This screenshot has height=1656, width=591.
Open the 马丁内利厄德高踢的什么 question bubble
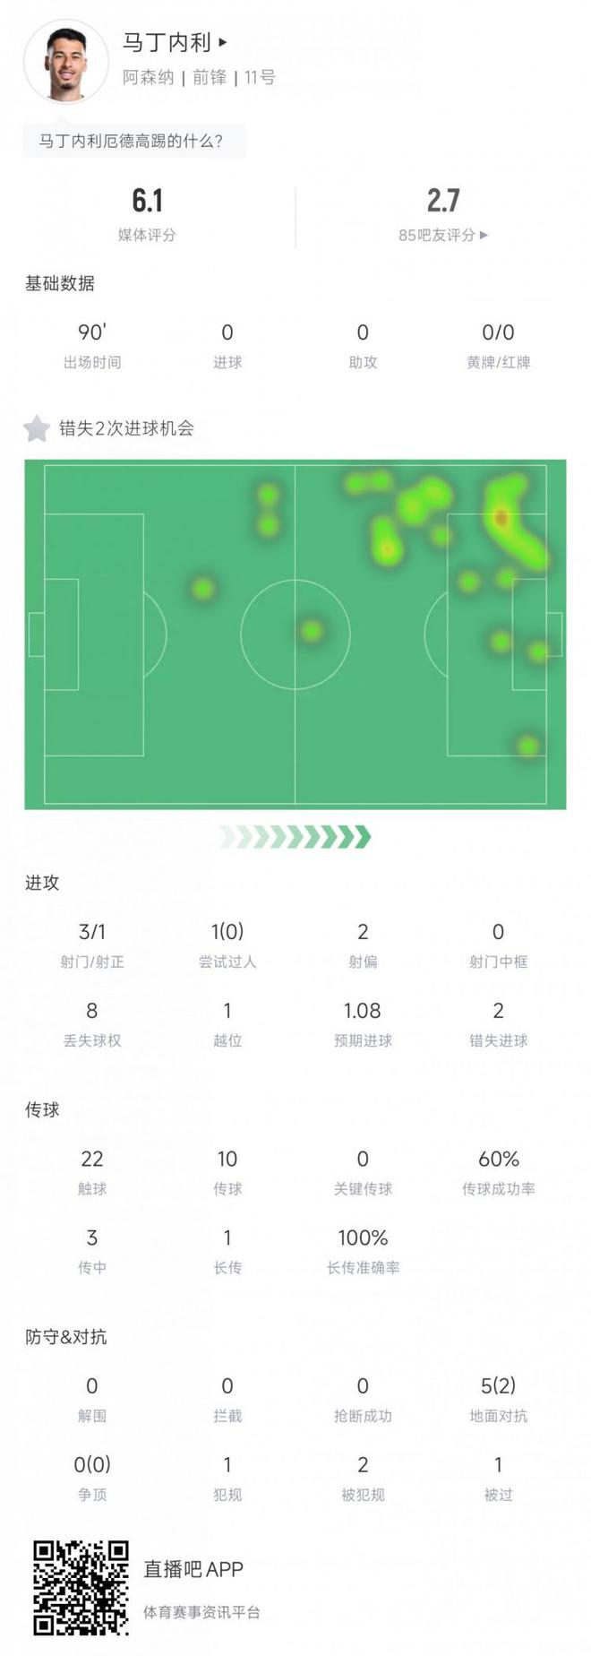132,141
